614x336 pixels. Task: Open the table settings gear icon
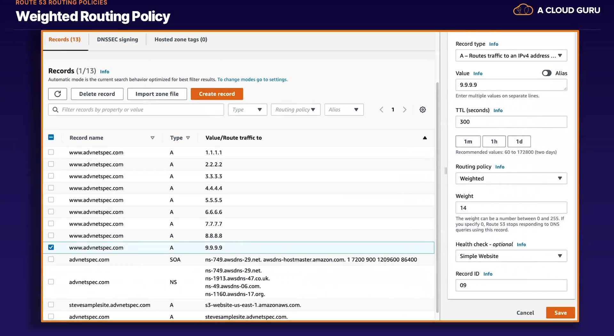tap(422, 110)
